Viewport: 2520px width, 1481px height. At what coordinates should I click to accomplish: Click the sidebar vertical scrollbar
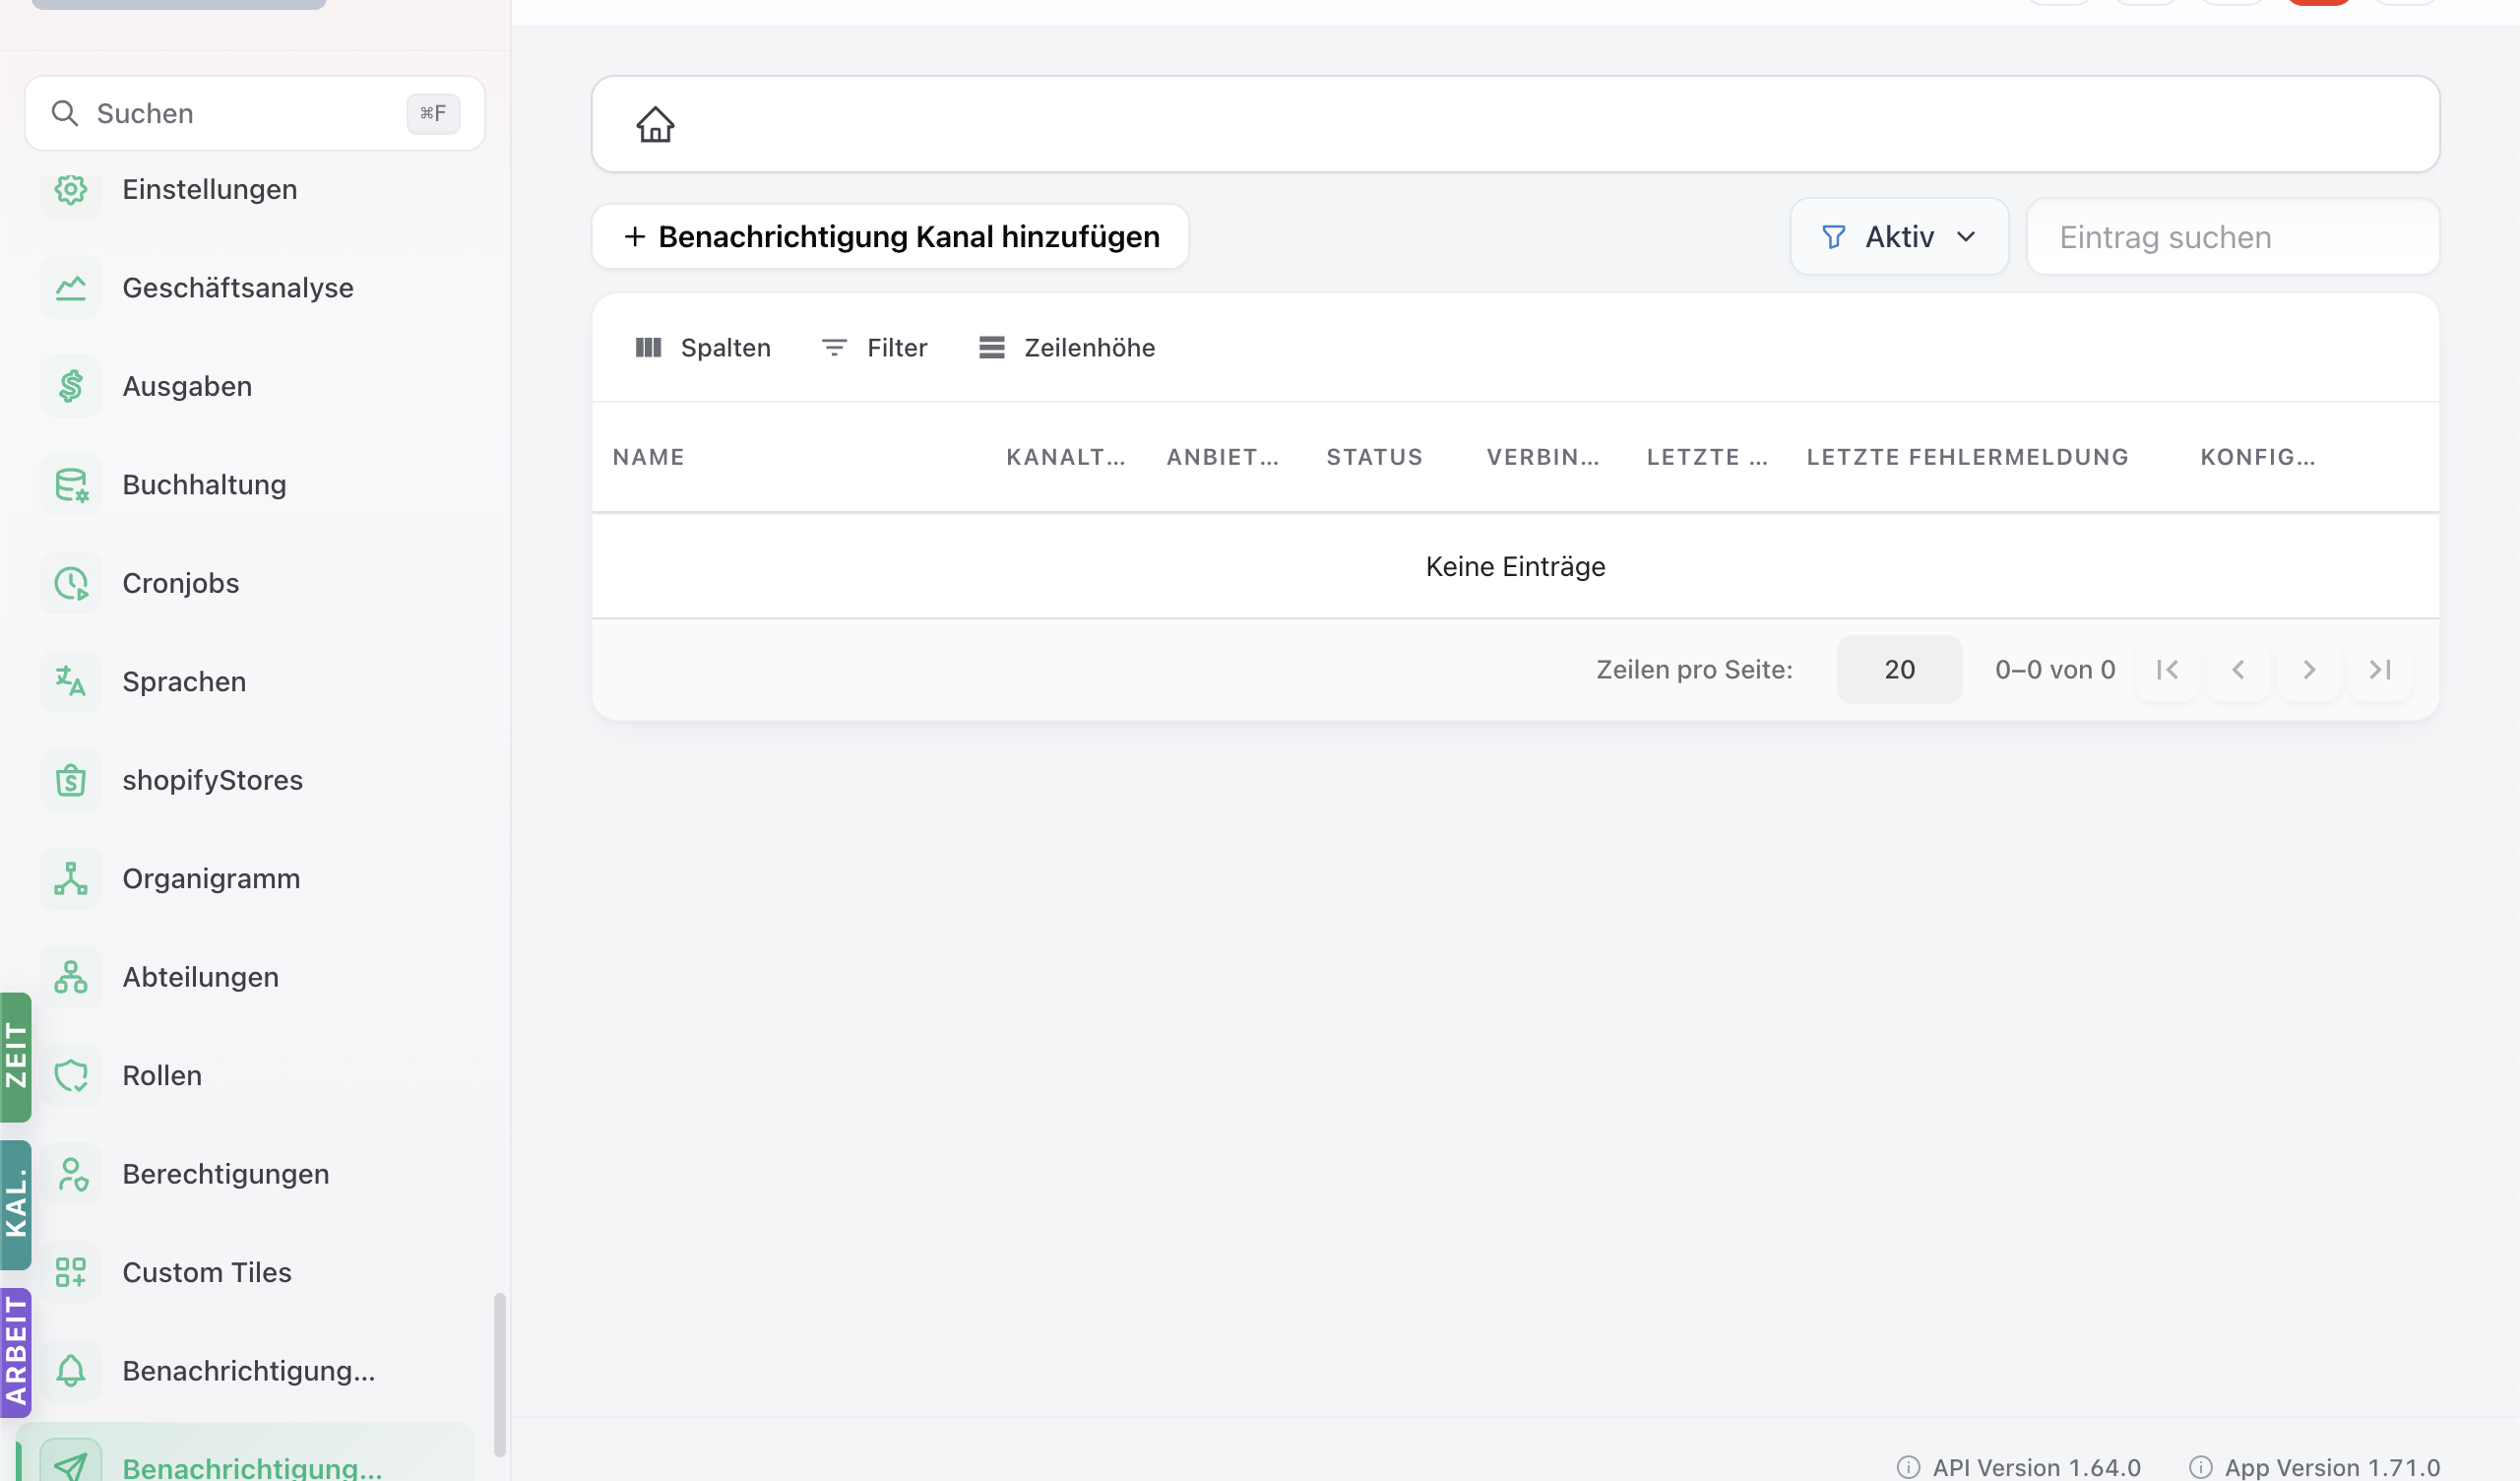pos(499,1376)
